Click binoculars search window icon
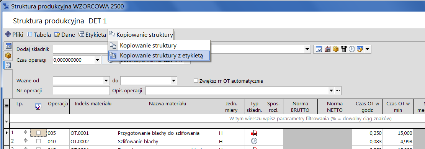 pyautogui.click(x=319, y=49)
